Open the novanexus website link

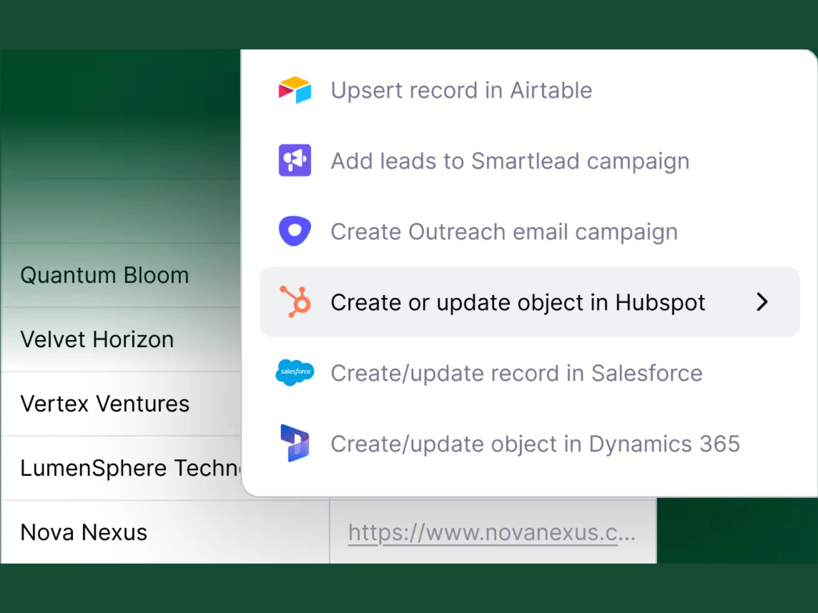point(491,532)
